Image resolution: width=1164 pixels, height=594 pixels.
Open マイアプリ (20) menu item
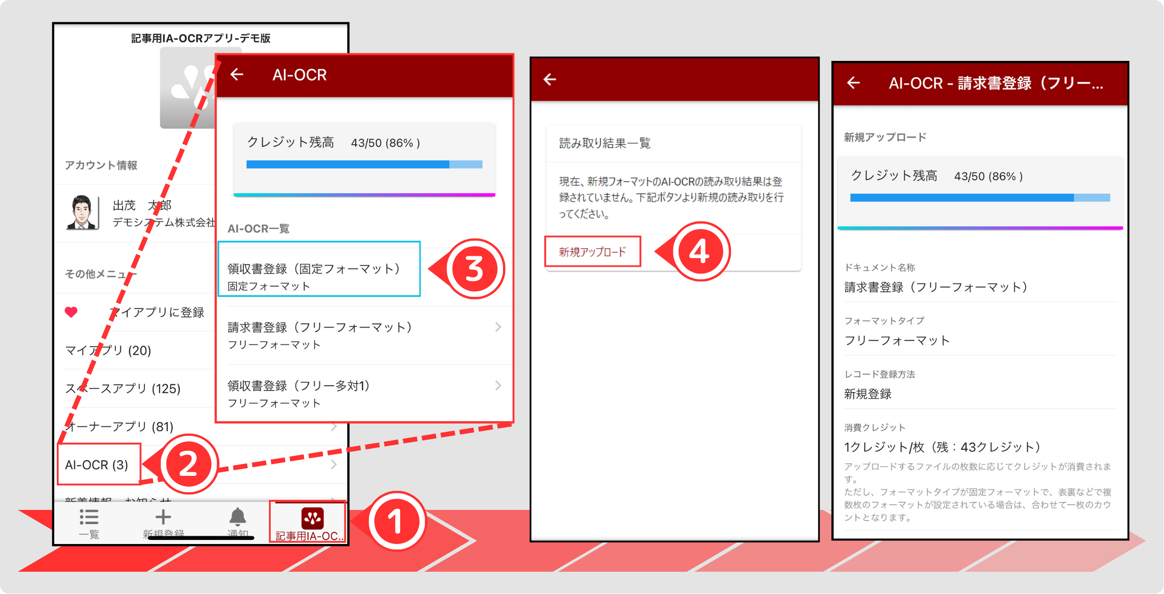point(108,350)
